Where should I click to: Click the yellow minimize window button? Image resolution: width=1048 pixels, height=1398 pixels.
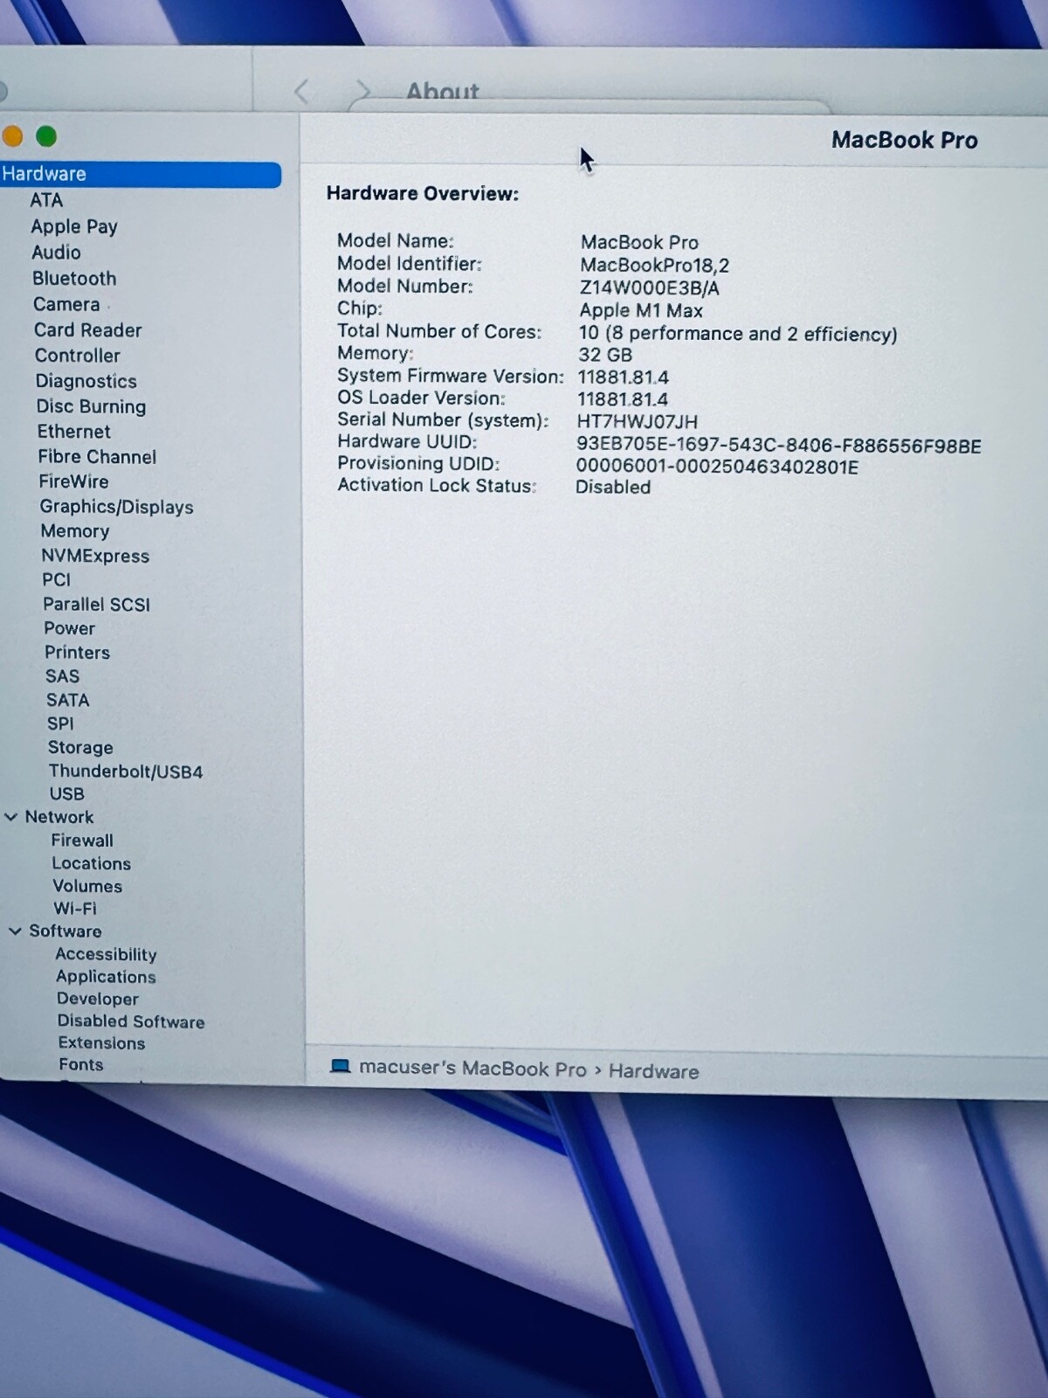coord(11,136)
